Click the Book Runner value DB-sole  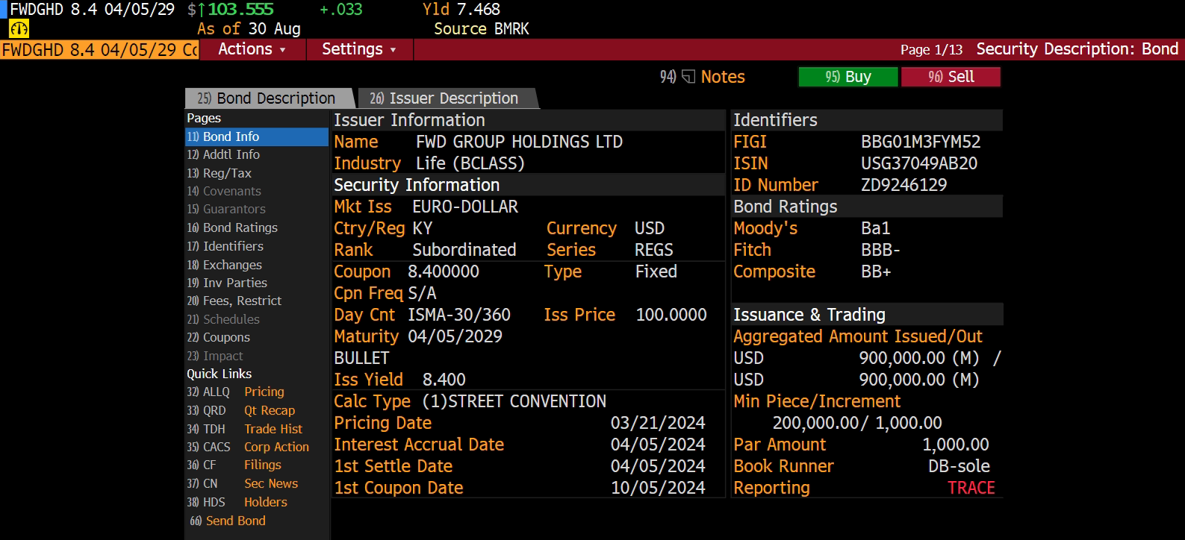tap(959, 466)
